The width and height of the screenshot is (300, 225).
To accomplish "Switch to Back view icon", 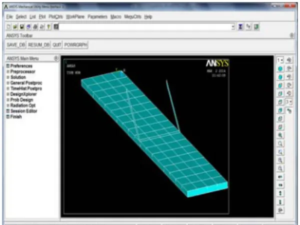I will click(280, 110).
